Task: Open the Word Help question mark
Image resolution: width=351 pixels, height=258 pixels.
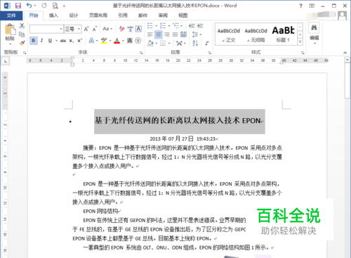Action: click(300, 6)
